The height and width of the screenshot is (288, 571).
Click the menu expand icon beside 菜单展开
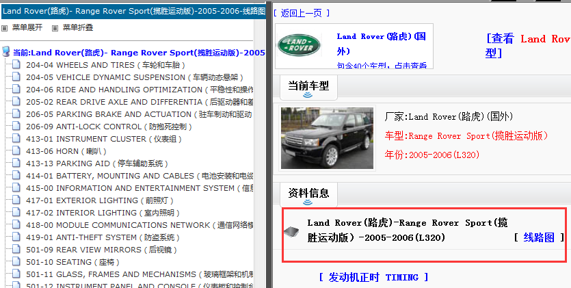pos(4,28)
